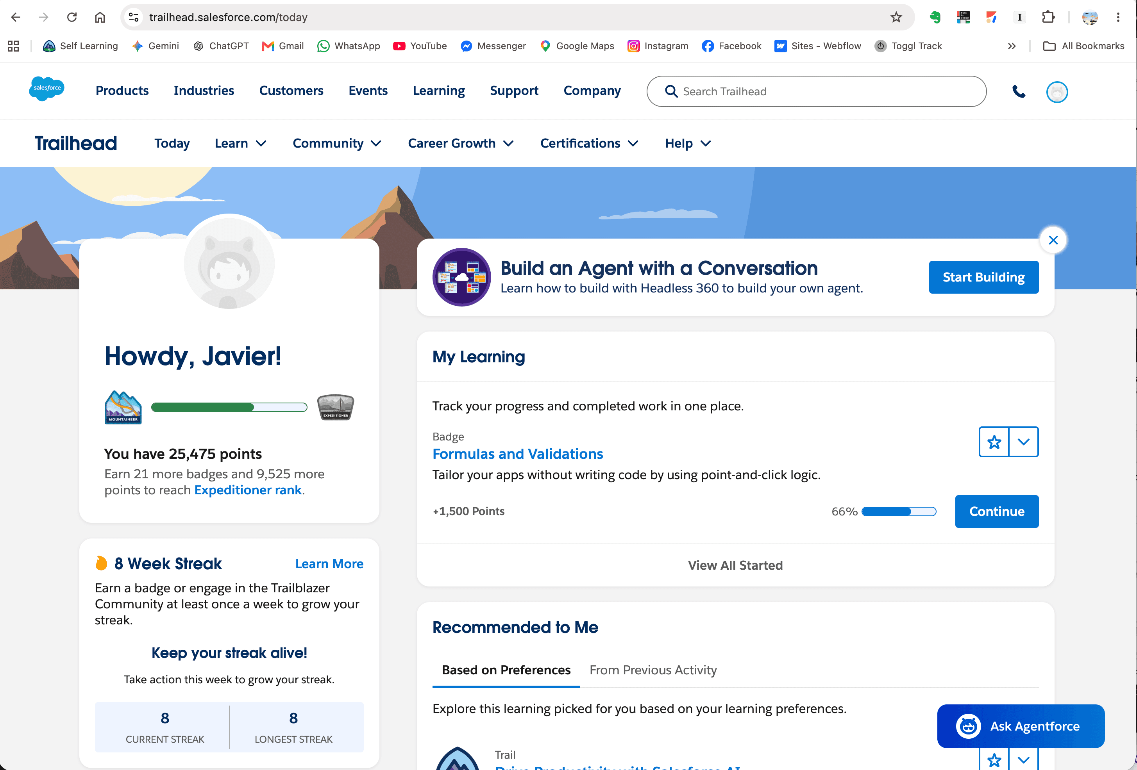Bookmark this page with the star icon
This screenshot has width=1137, height=770.
click(896, 18)
